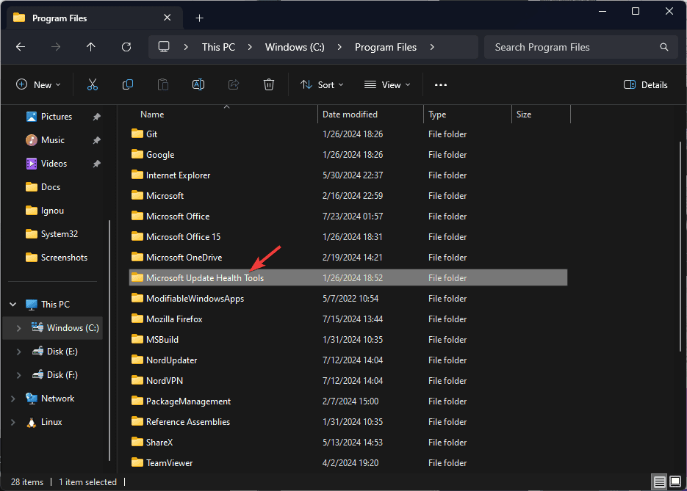Screen dimensions: 687x491
Task: Switch to details list view icon
Action: (659, 482)
